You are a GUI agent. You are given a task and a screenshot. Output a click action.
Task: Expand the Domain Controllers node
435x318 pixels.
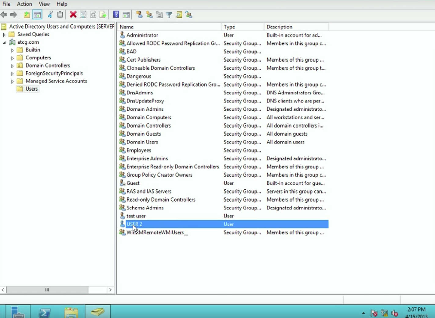(x=13, y=66)
